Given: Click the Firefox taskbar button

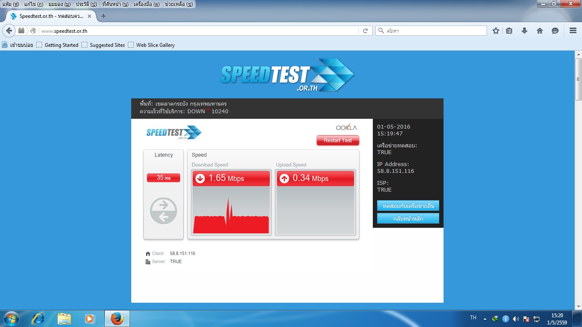Looking at the screenshot, I should pos(117,318).
